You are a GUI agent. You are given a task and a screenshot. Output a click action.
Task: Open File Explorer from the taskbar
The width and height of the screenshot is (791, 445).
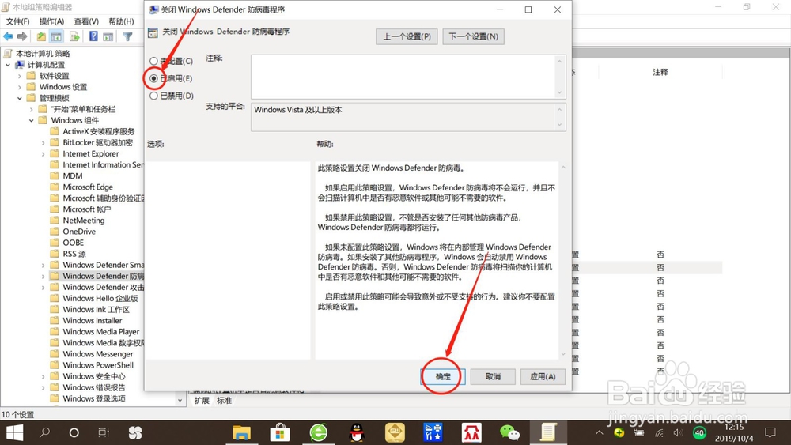click(x=241, y=432)
